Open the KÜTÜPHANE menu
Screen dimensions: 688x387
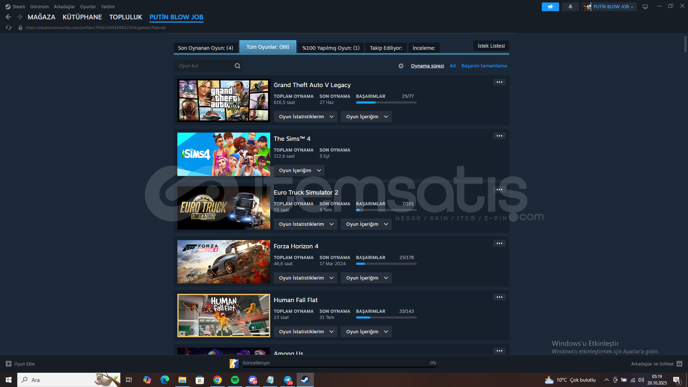[82, 17]
